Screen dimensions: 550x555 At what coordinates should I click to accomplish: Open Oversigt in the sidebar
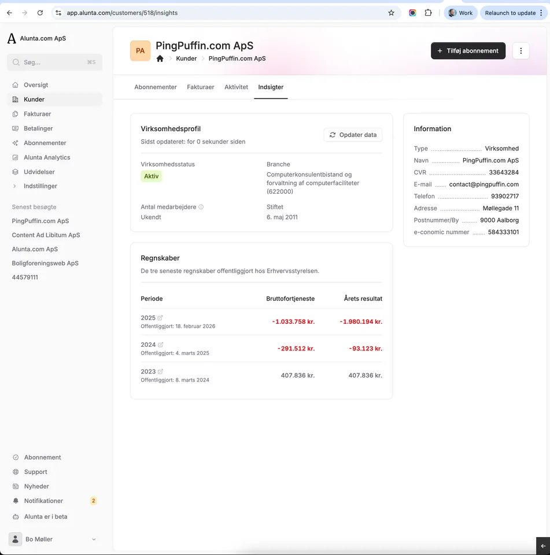[54, 85]
